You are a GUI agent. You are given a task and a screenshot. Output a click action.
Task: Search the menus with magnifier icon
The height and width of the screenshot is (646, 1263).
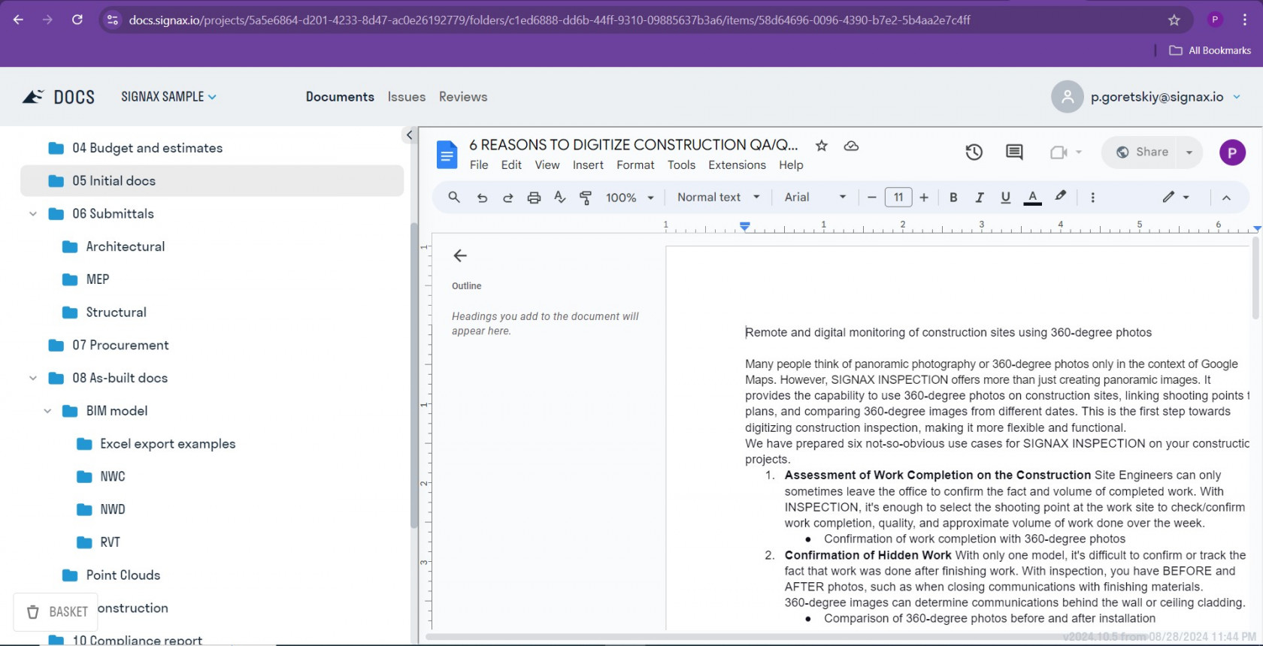pos(454,197)
